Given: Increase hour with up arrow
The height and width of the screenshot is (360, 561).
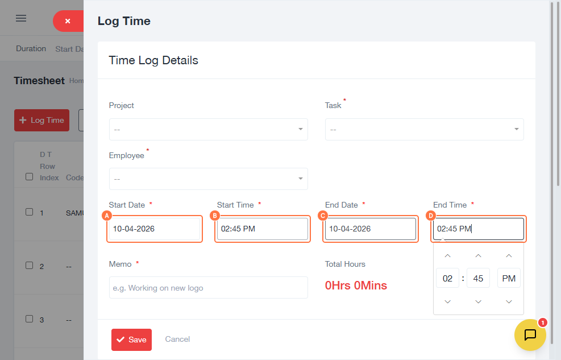Looking at the screenshot, I should (447, 256).
